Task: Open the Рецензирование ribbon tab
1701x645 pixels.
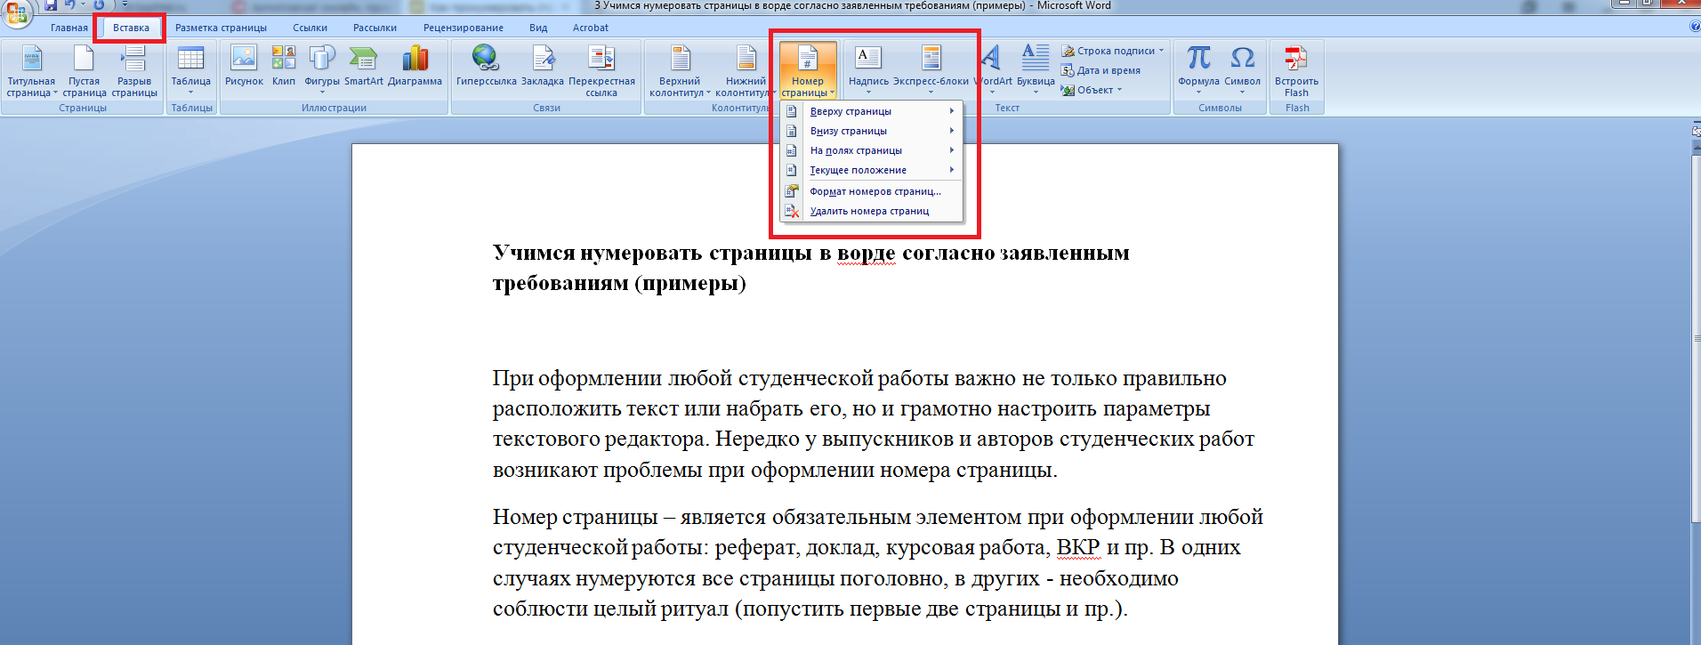Action: click(463, 28)
